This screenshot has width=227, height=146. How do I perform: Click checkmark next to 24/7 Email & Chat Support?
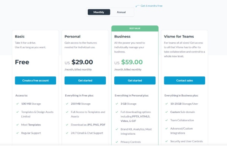pyautogui.click(x=67, y=133)
